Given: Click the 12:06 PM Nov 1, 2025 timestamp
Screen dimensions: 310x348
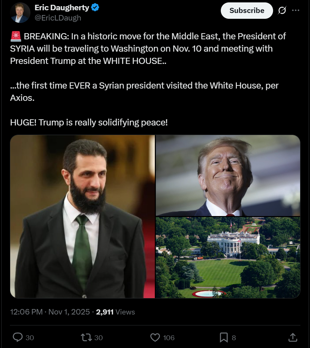Looking at the screenshot, I should tap(50, 312).
